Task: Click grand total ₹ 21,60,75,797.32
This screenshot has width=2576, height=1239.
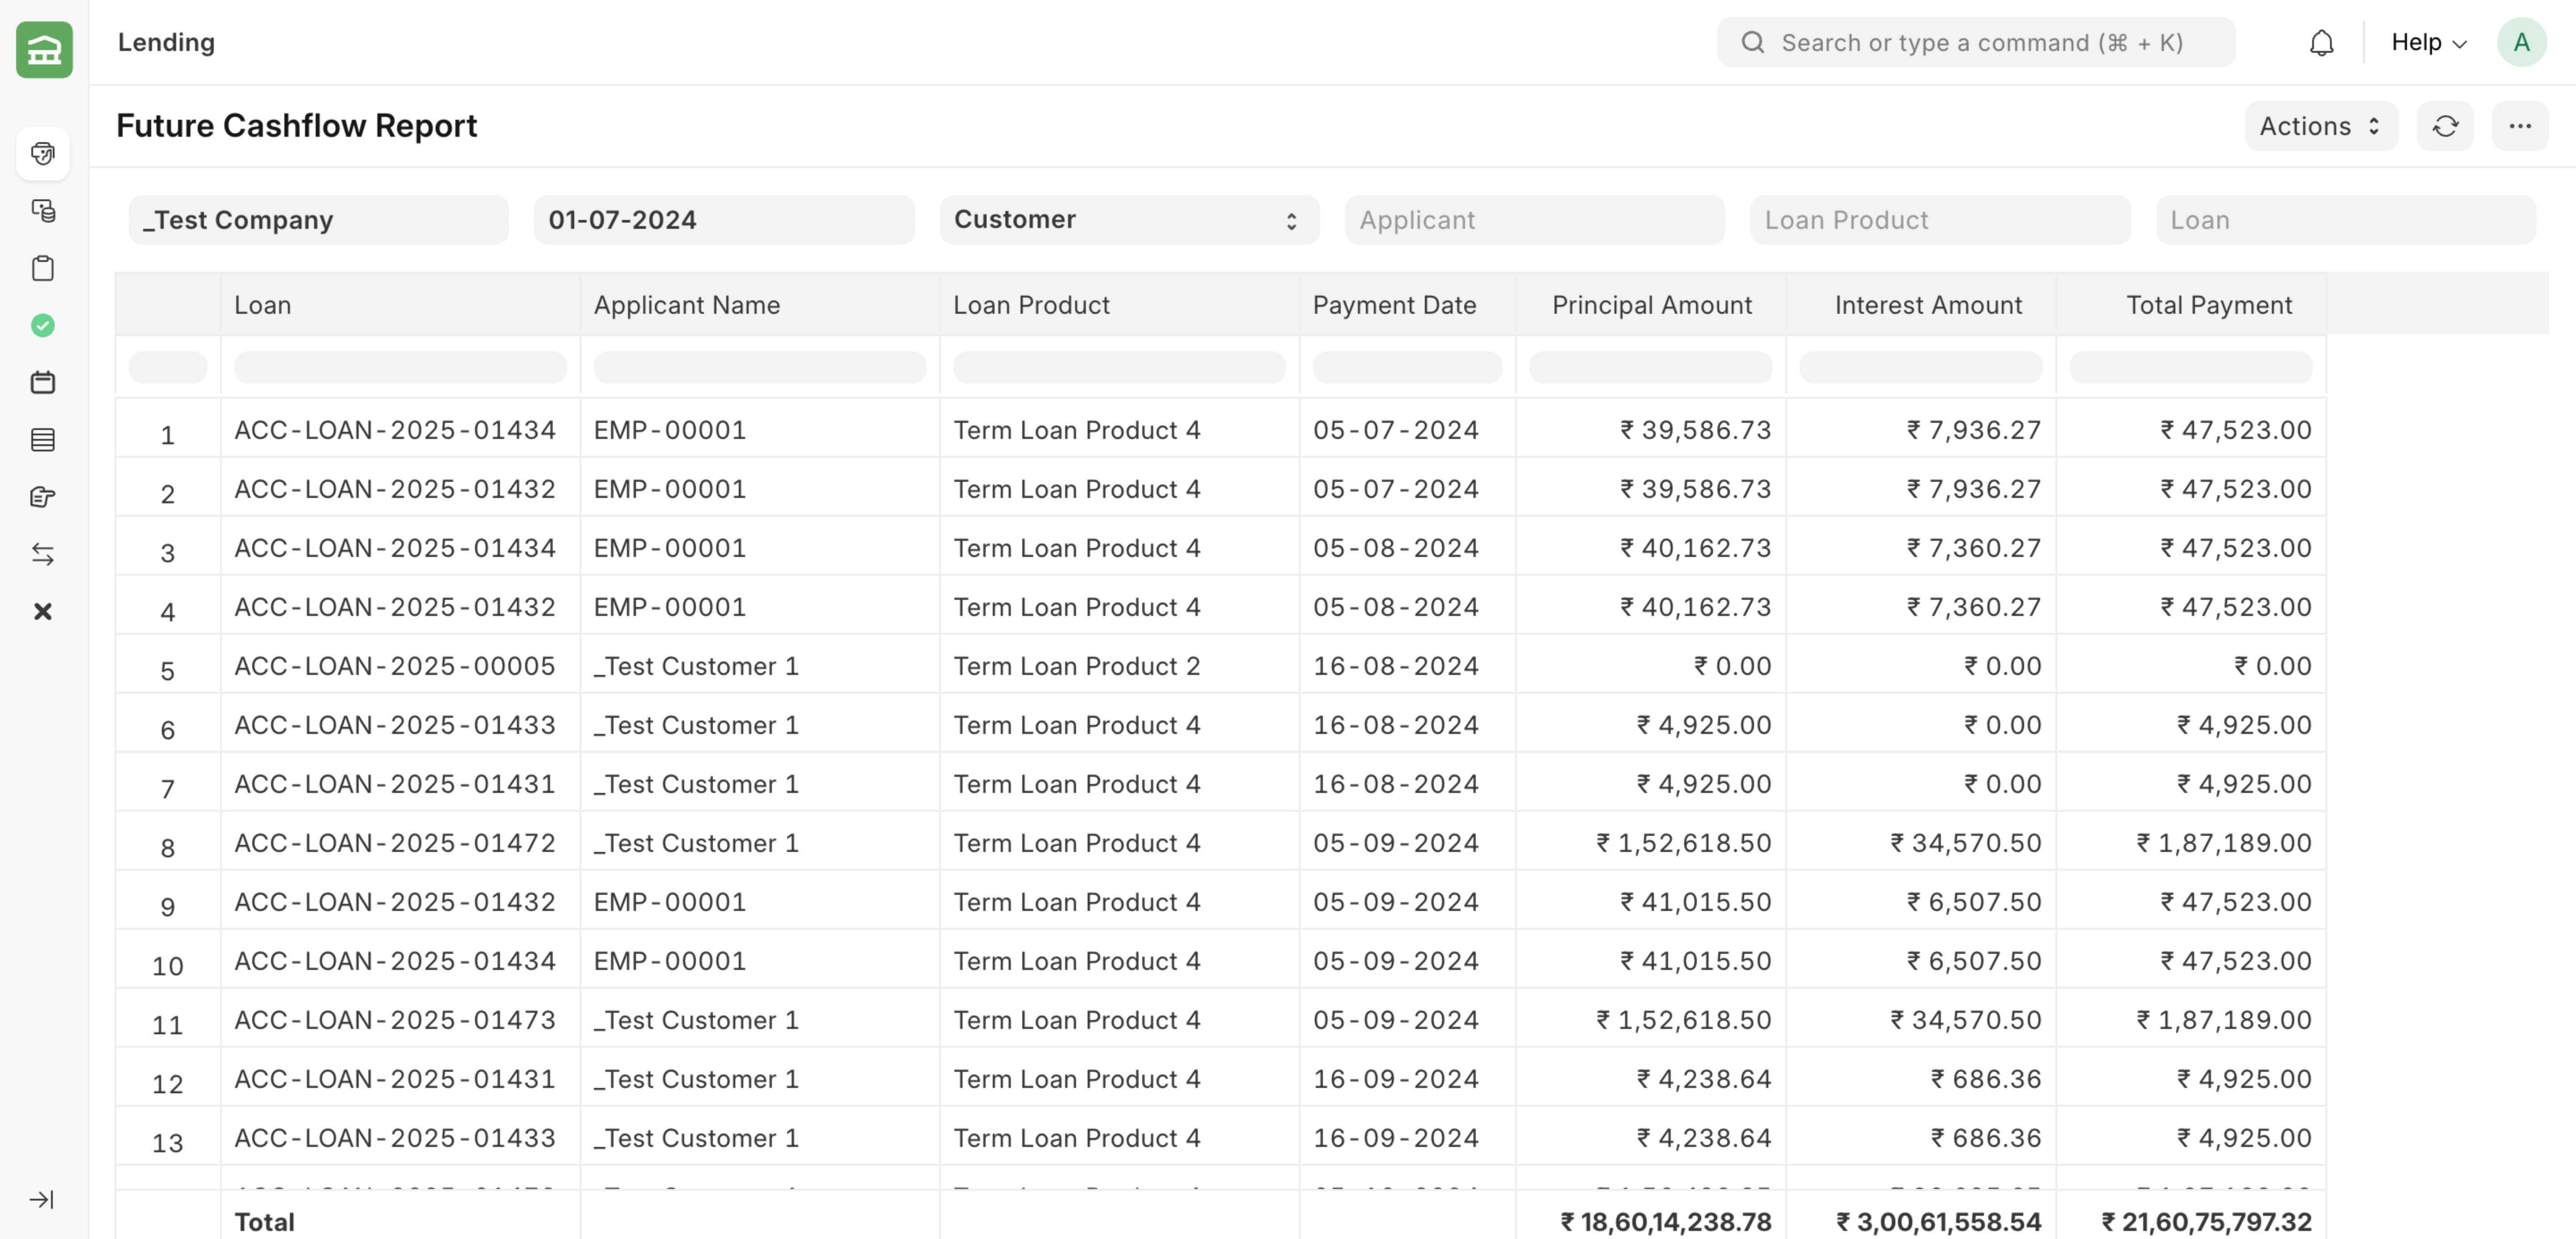Action: point(2207,1221)
